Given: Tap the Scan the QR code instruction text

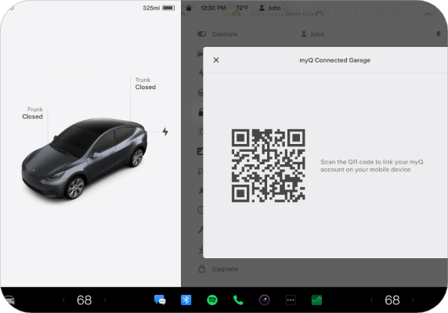Looking at the screenshot, I should coord(372,166).
